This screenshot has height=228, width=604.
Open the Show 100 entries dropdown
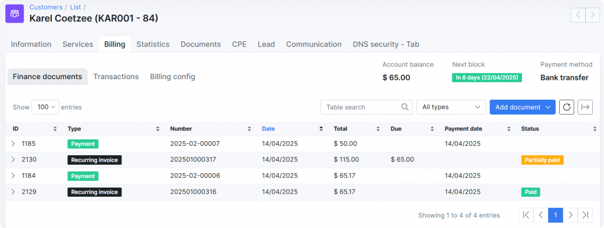(x=45, y=107)
